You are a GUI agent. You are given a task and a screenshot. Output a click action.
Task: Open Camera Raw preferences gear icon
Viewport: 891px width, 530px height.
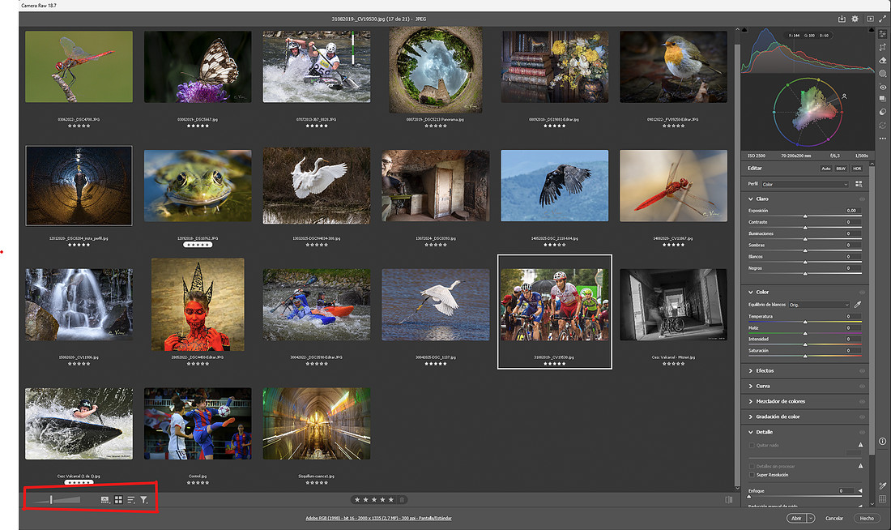click(x=855, y=19)
